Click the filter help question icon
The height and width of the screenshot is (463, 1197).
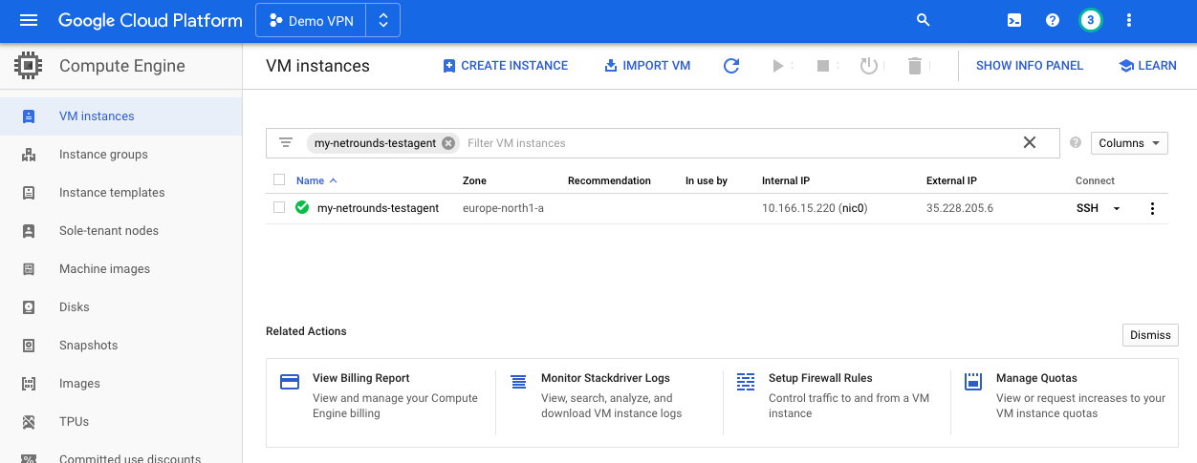pos(1076,143)
